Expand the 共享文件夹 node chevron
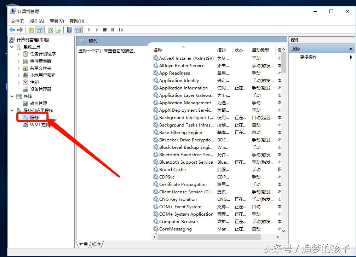This screenshot has width=356, height=257. point(19,68)
